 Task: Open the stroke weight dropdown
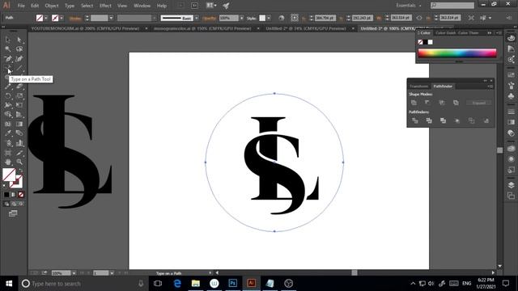(111, 18)
